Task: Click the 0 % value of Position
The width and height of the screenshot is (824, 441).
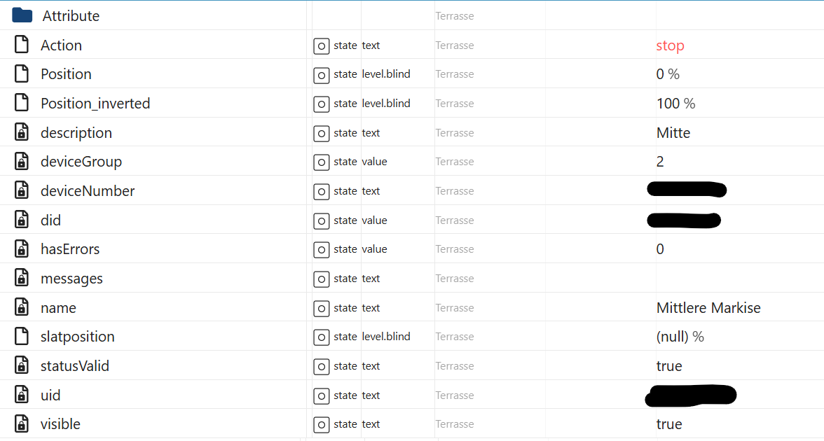Action: point(668,74)
